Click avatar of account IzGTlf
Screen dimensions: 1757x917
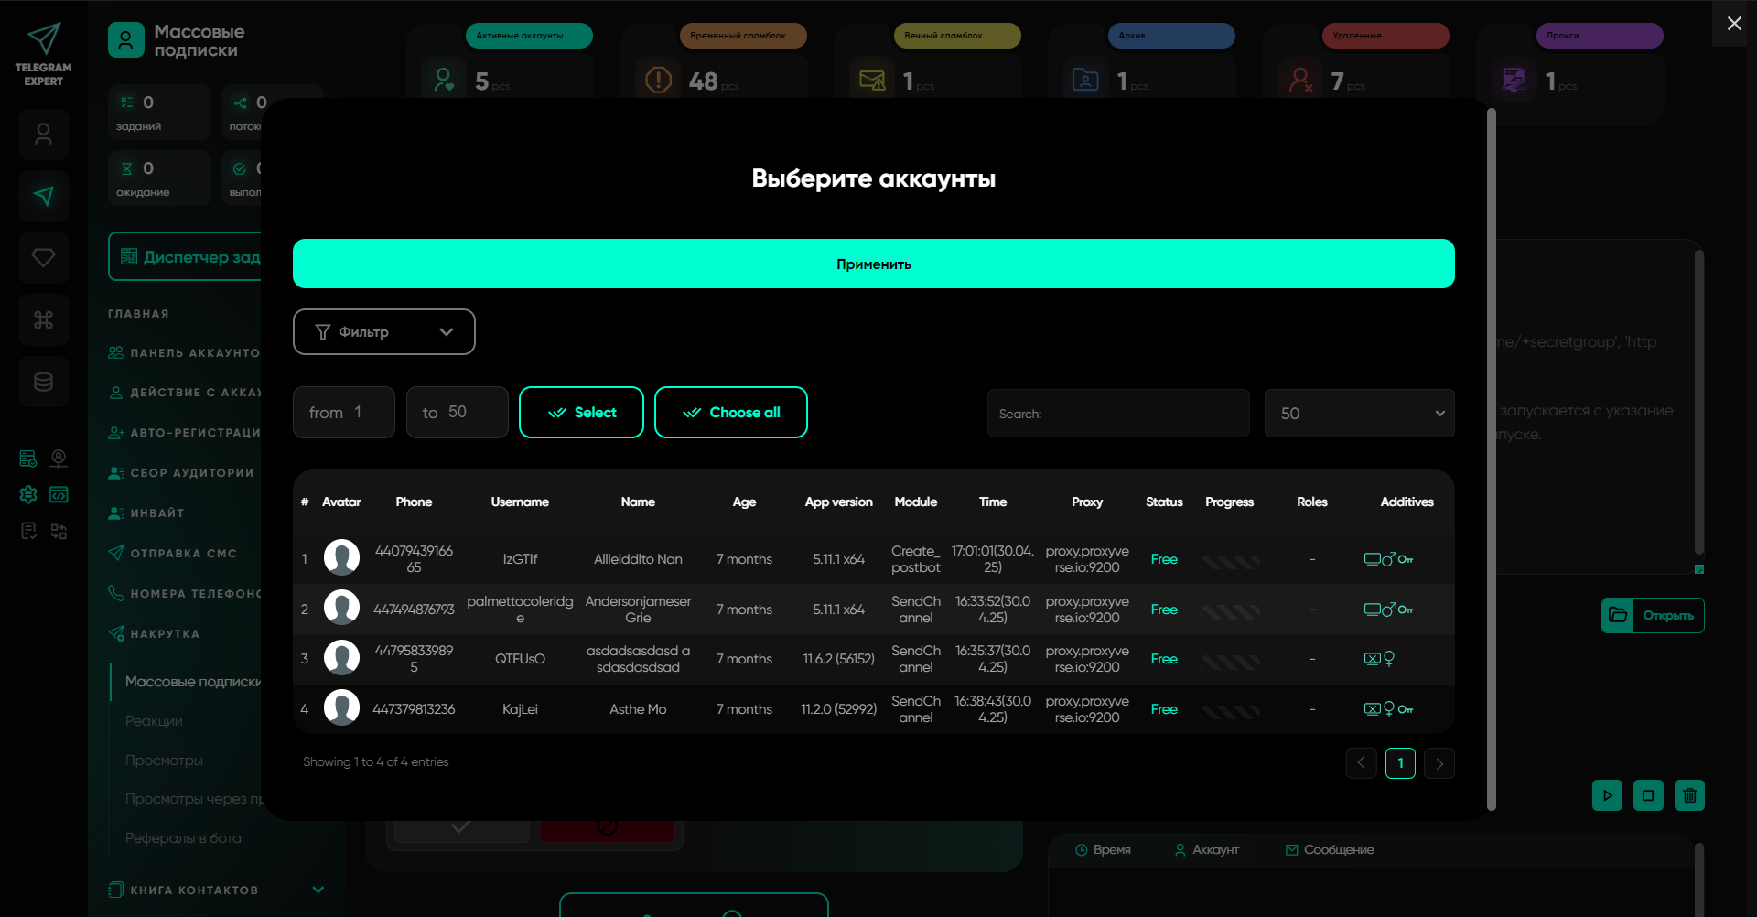coord(341,558)
